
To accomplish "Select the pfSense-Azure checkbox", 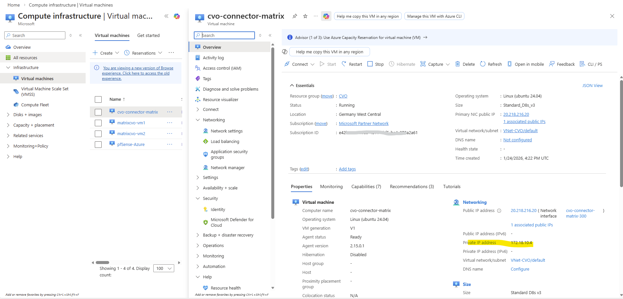I will pos(98,145).
